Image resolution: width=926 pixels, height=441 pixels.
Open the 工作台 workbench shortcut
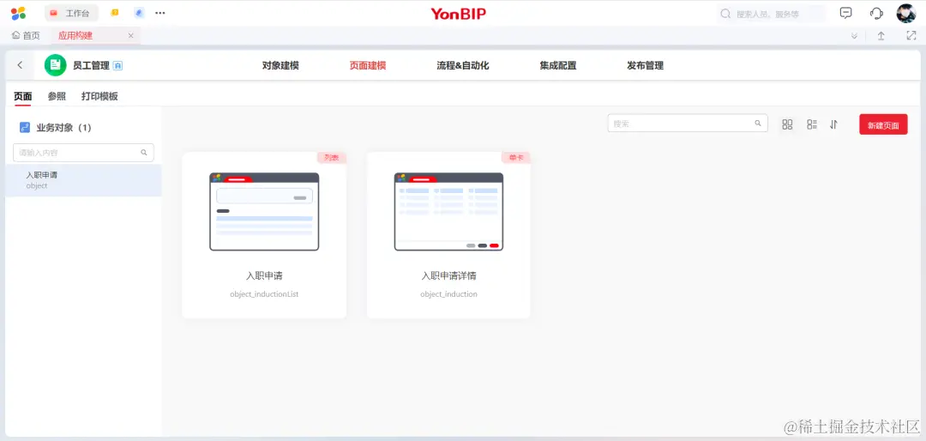click(x=71, y=13)
